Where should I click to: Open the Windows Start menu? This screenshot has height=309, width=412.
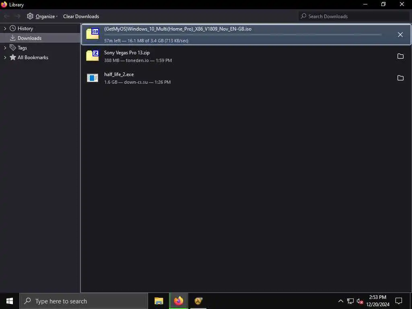pyautogui.click(x=10, y=301)
